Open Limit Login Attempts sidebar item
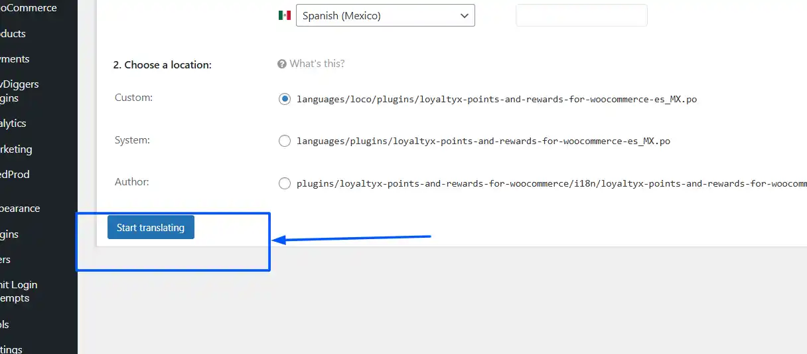This screenshot has height=354, width=807. click(x=19, y=291)
